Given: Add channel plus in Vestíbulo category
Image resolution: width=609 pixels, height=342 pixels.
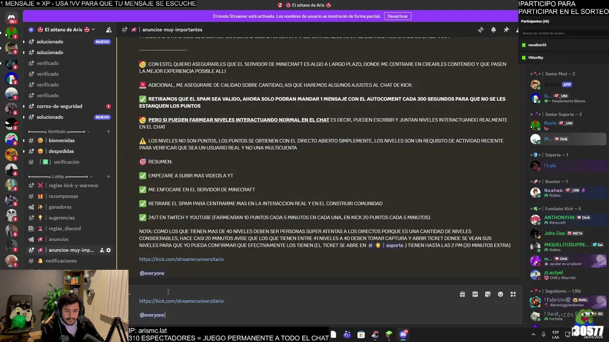Looking at the screenshot, I should pyautogui.click(x=108, y=132).
